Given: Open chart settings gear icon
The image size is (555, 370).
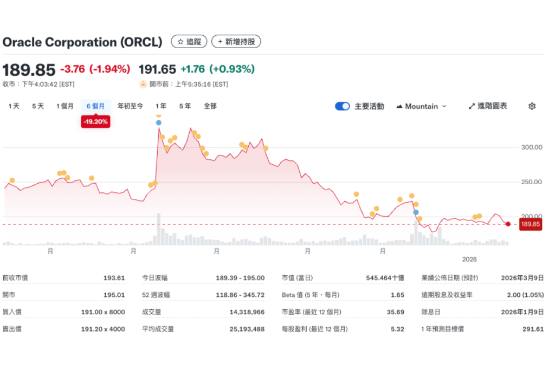Looking at the screenshot, I should coord(532,106).
